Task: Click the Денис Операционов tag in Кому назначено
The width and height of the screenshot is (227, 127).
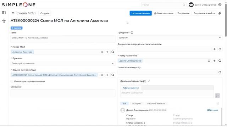Action: point(130,61)
